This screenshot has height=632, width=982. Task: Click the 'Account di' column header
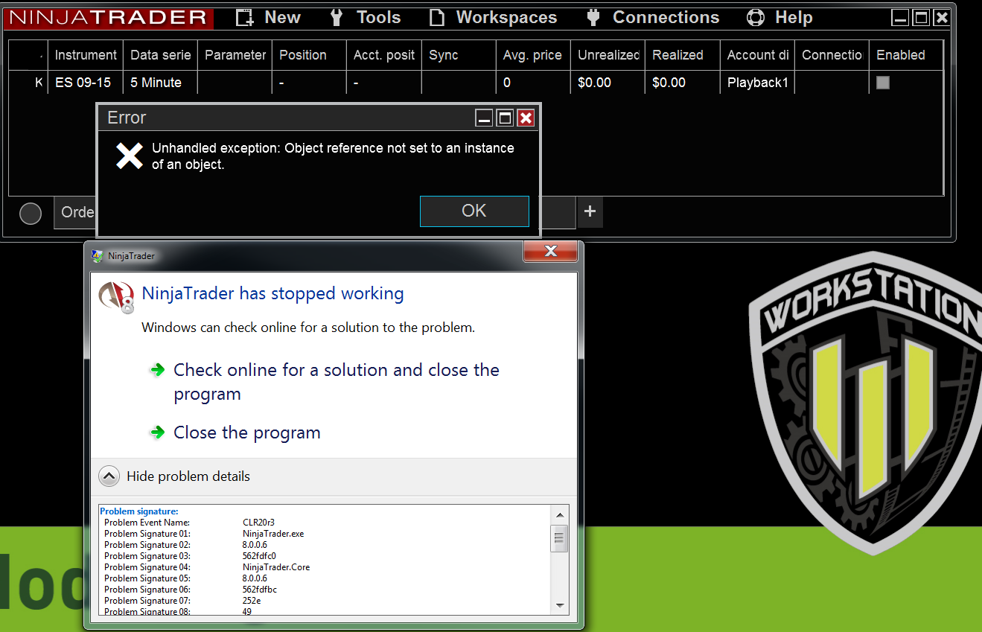point(758,55)
